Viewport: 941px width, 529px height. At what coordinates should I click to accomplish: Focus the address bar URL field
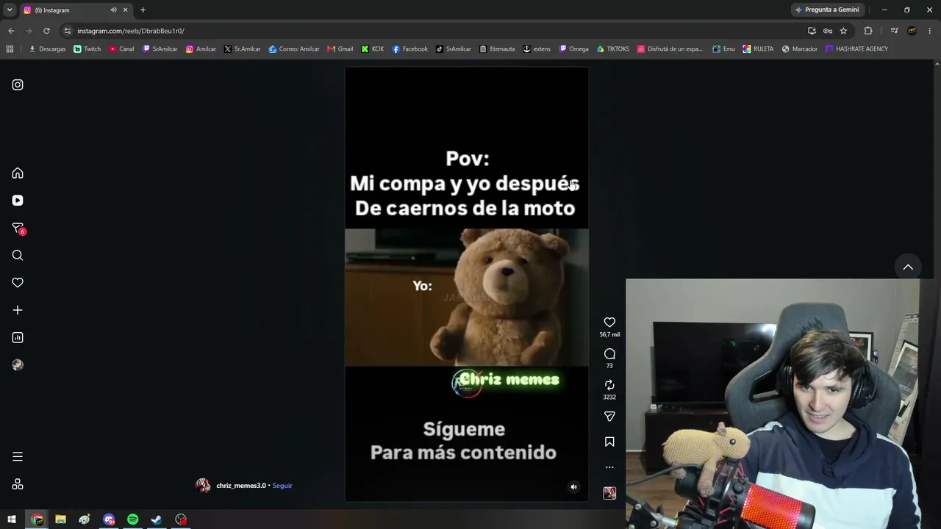coord(434,31)
